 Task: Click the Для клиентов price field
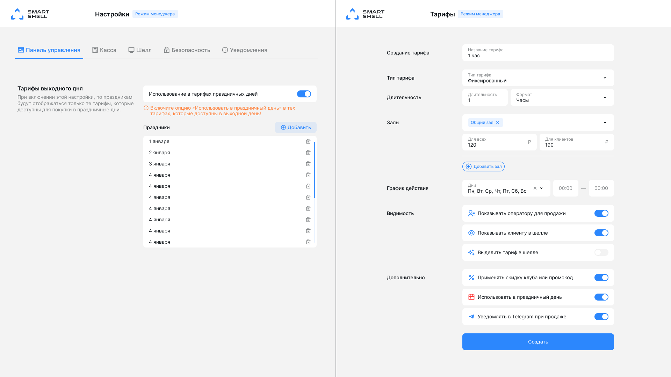click(x=577, y=142)
